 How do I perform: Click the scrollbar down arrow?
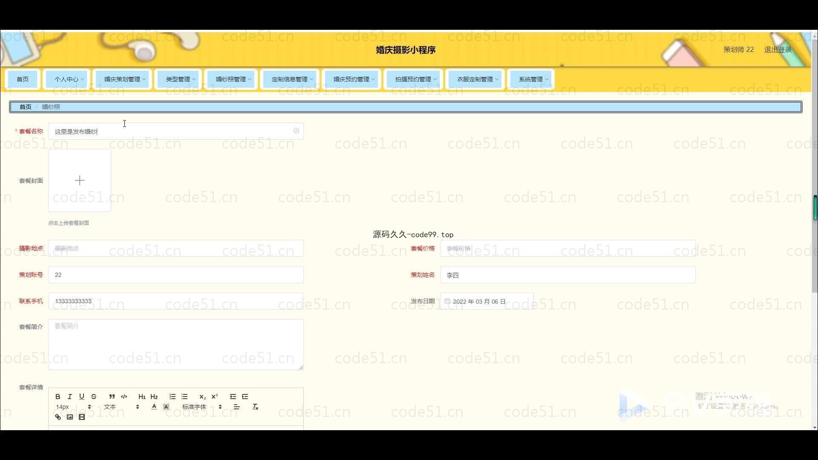(815, 427)
